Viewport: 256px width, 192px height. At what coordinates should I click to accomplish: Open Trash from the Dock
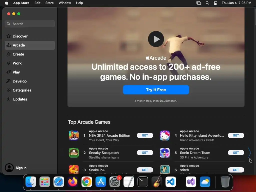pos(225,182)
